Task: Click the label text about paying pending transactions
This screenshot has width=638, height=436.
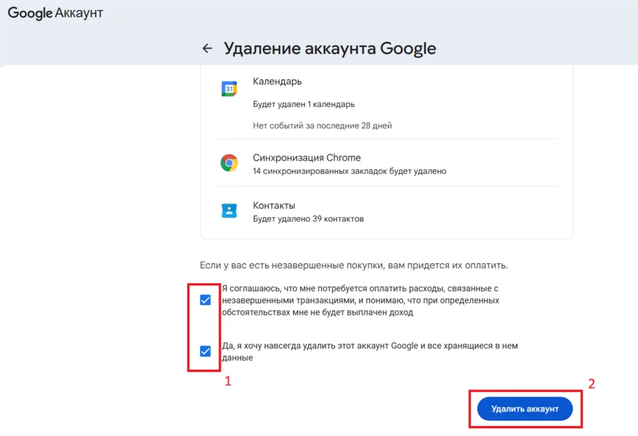Action: click(362, 300)
